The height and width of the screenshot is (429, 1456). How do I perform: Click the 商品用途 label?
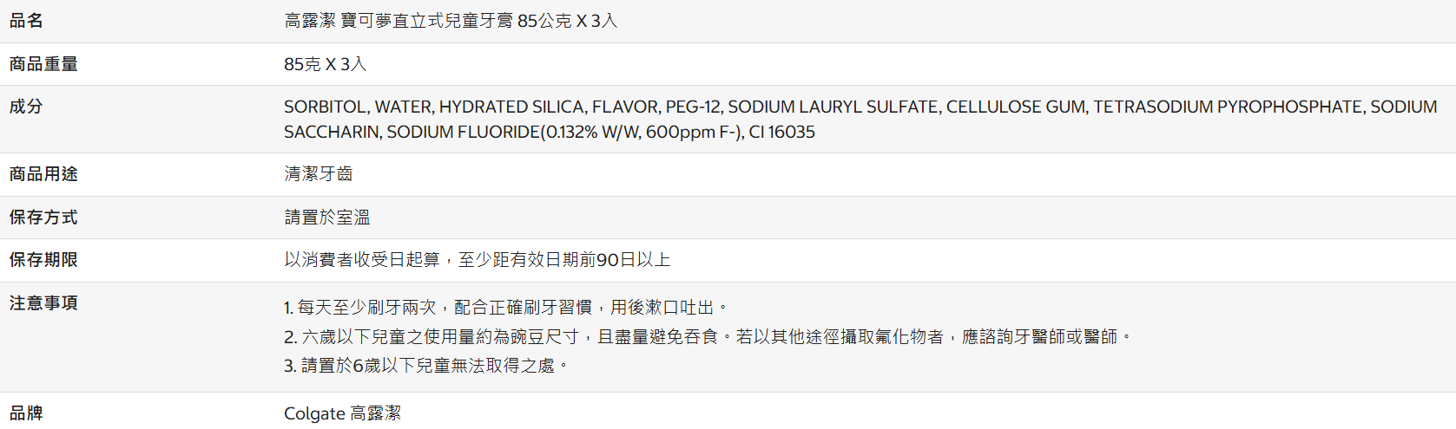coord(43,174)
